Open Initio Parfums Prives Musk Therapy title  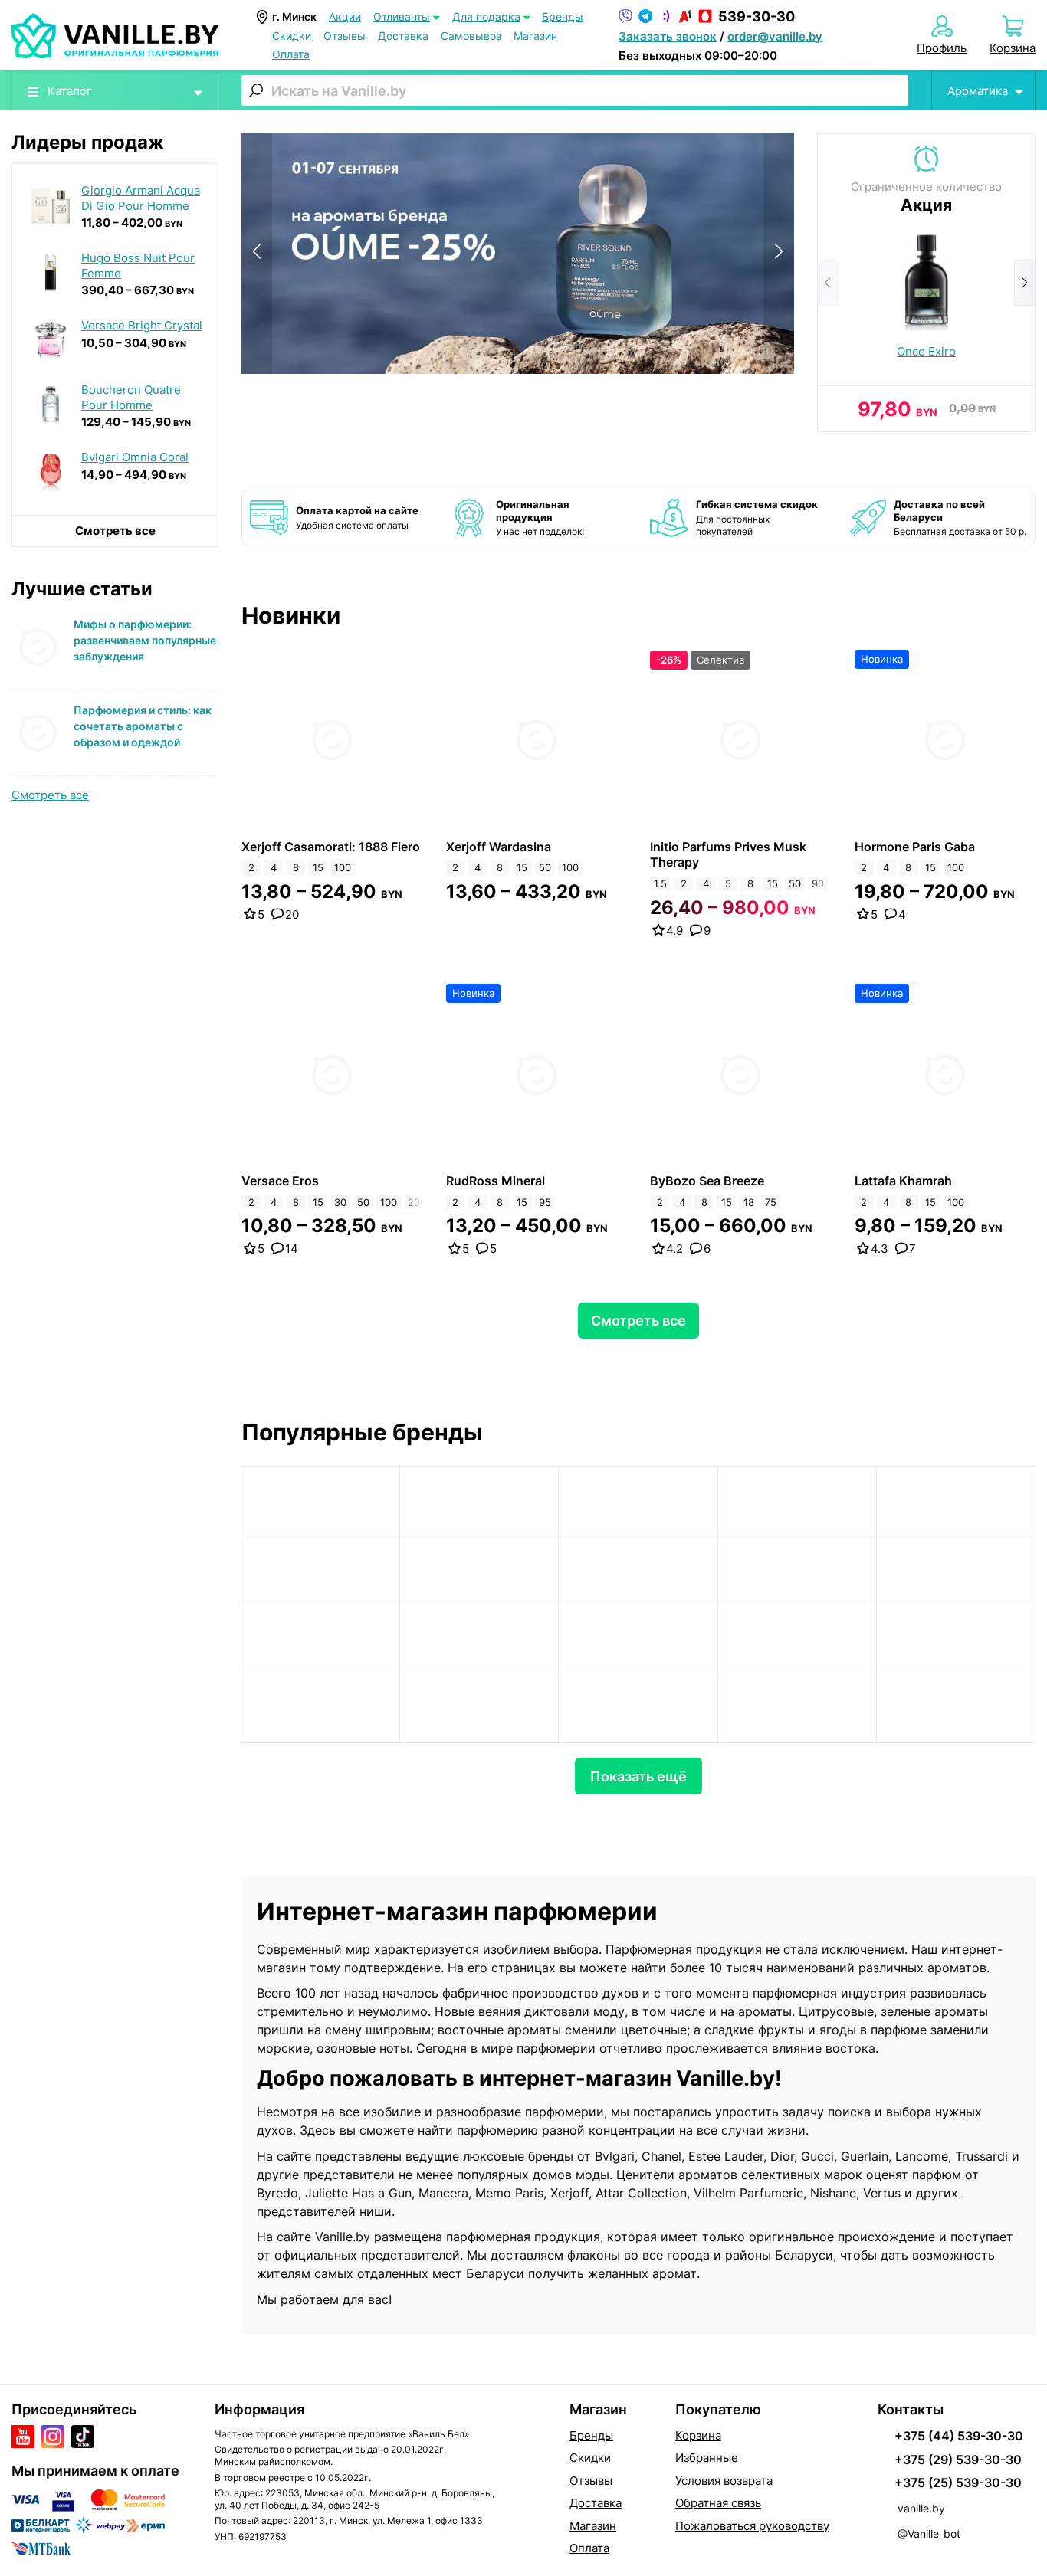pos(728,854)
